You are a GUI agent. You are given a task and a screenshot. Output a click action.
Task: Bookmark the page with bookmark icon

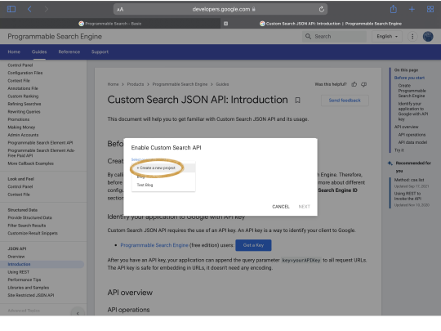click(x=297, y=100)
